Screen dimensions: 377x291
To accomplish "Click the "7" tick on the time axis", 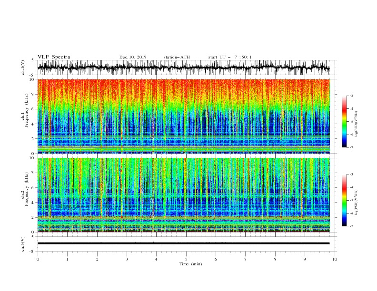I will 246,259.
